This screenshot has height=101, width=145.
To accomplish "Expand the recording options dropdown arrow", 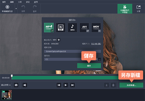I will (16, 9).
